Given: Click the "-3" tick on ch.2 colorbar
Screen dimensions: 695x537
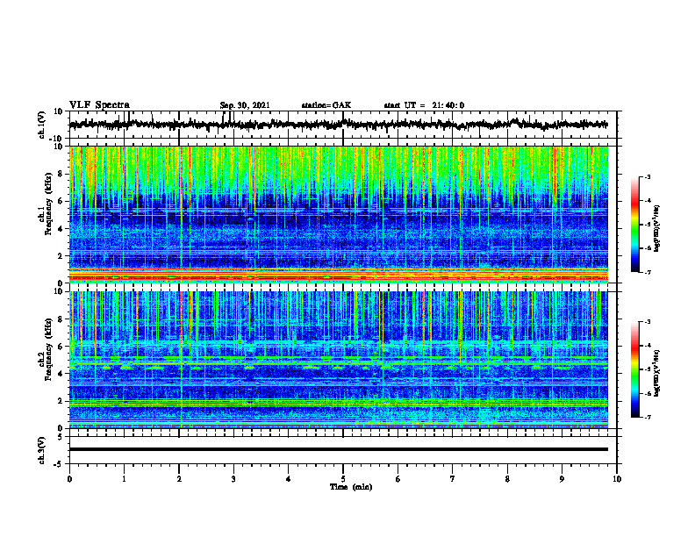Looking at the screenshot, I should click(x=647, y=322).
